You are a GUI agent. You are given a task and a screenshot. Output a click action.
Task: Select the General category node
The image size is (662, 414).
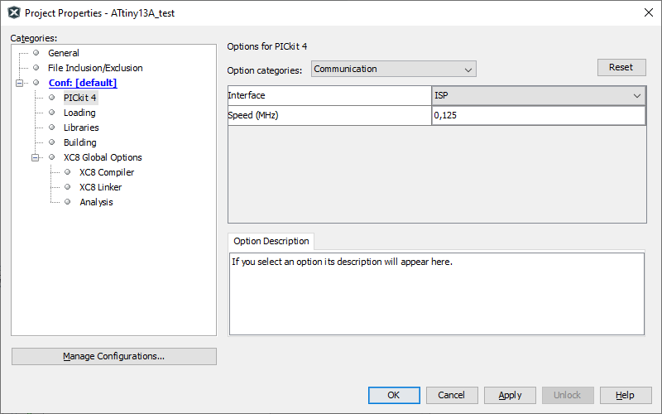point(64,53)
